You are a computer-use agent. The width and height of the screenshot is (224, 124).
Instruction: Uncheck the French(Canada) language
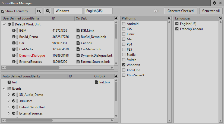click(177, 29)
